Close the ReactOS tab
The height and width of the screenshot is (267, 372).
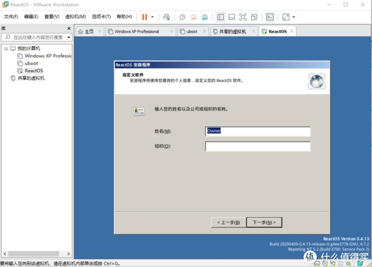click(292, 31)
